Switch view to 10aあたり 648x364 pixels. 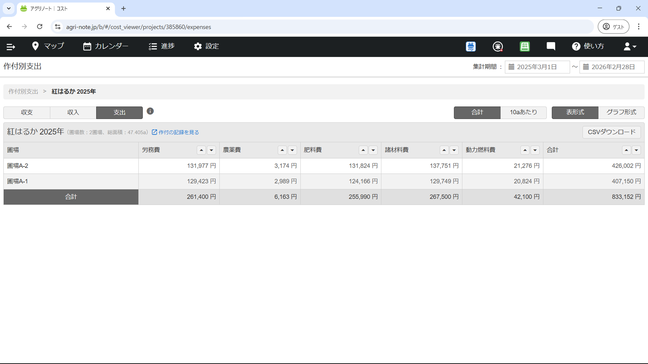pyautogui.click(x=523, y=112)
